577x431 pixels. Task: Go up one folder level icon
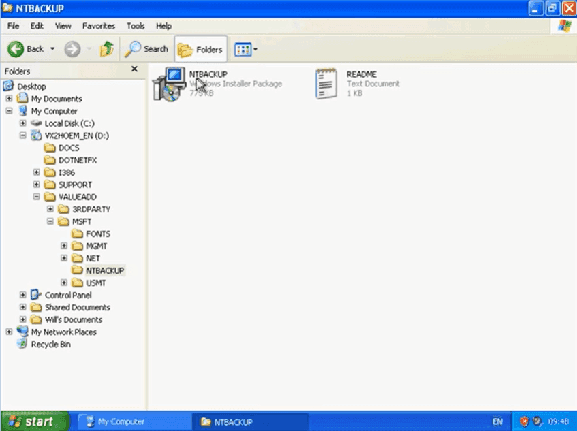107,49
